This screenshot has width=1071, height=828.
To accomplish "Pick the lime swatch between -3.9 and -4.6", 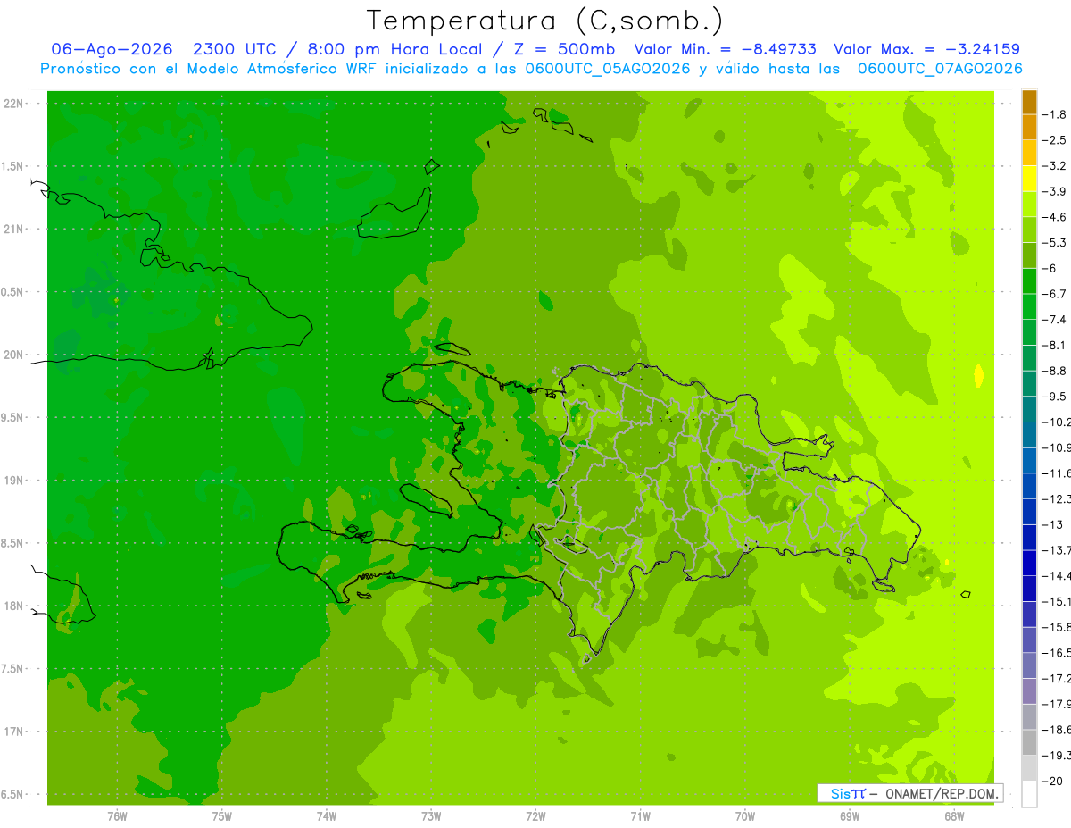I will coord(1029,205).
